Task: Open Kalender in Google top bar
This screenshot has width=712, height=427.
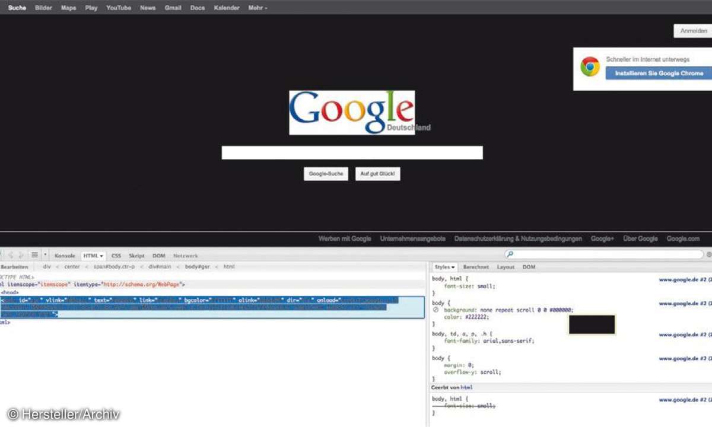Action: tap(227, 8)
